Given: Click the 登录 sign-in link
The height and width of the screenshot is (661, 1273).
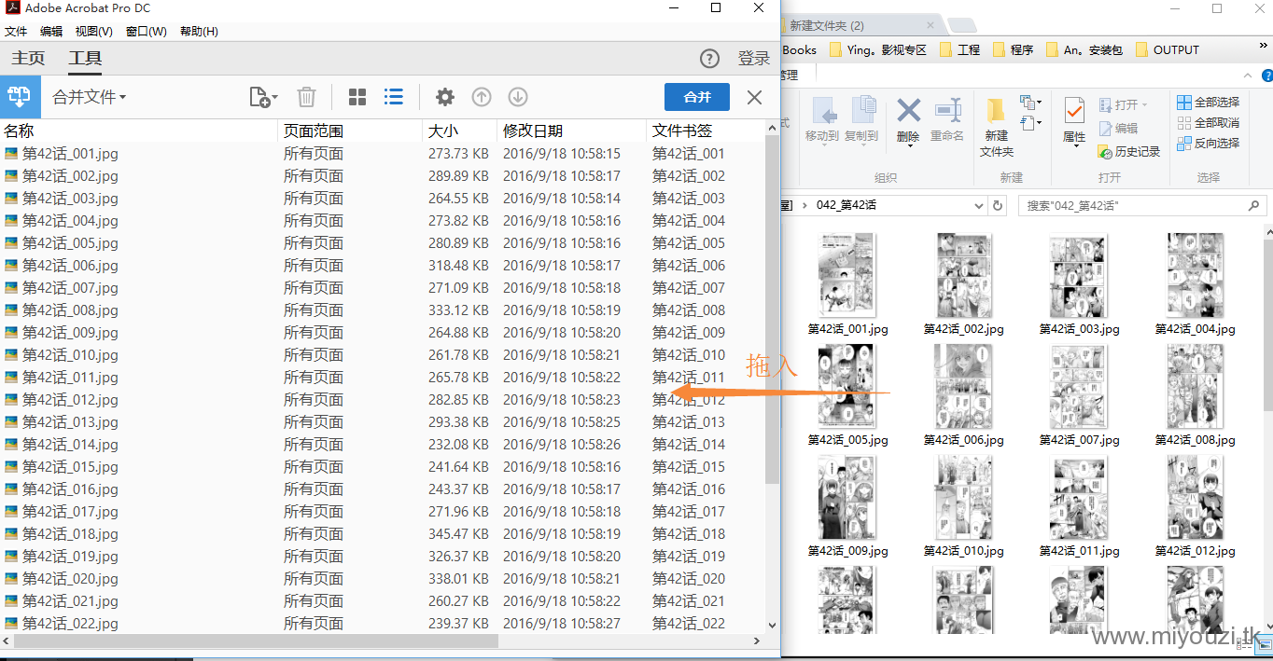Looking at the screenshot, I should point(754,59).
